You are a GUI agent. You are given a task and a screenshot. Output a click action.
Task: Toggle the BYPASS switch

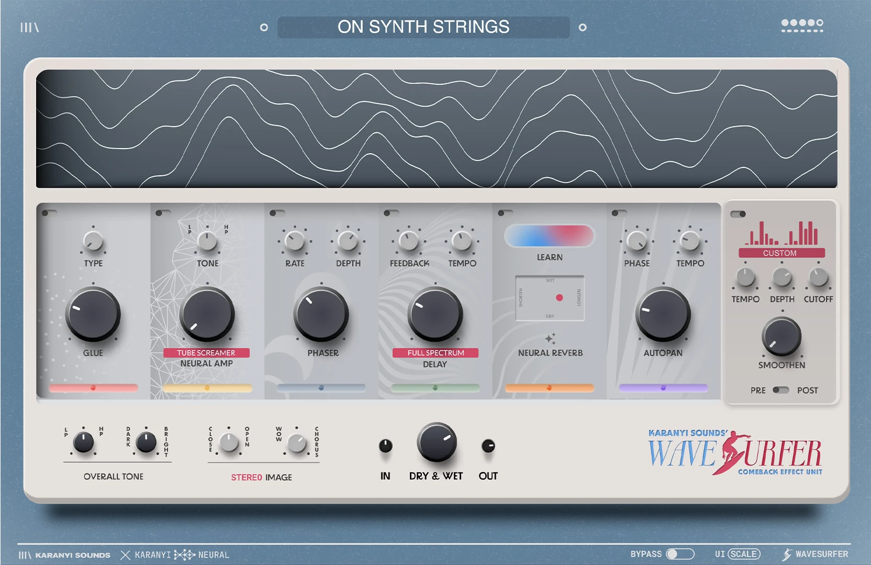680,554
